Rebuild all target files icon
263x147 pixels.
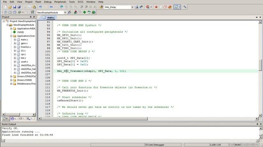point(15,12)
